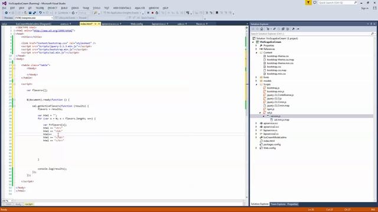Switch to the Web.config editor tab

click(x=136, y=24)
